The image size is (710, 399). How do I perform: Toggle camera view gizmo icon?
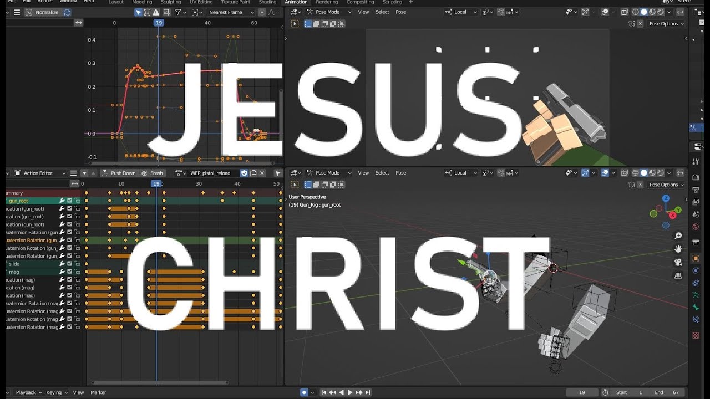tap(678, 263)
